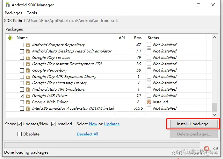The height and width of the screenshot is (159, 223).
Task: Click Not installed status icon for Google Play services
Action: click(149, 57)
